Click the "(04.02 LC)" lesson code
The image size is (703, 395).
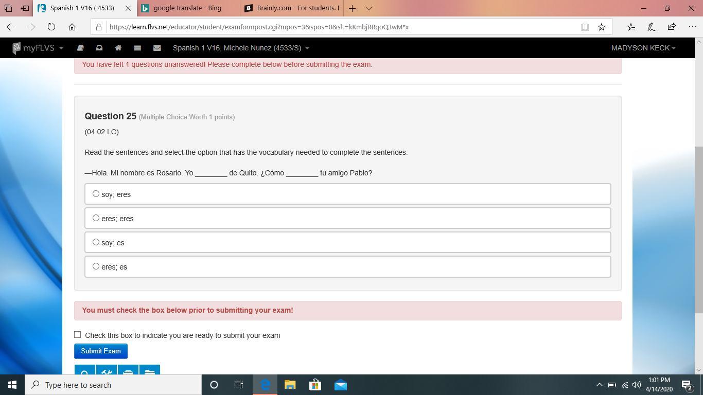tap(102, 132)
